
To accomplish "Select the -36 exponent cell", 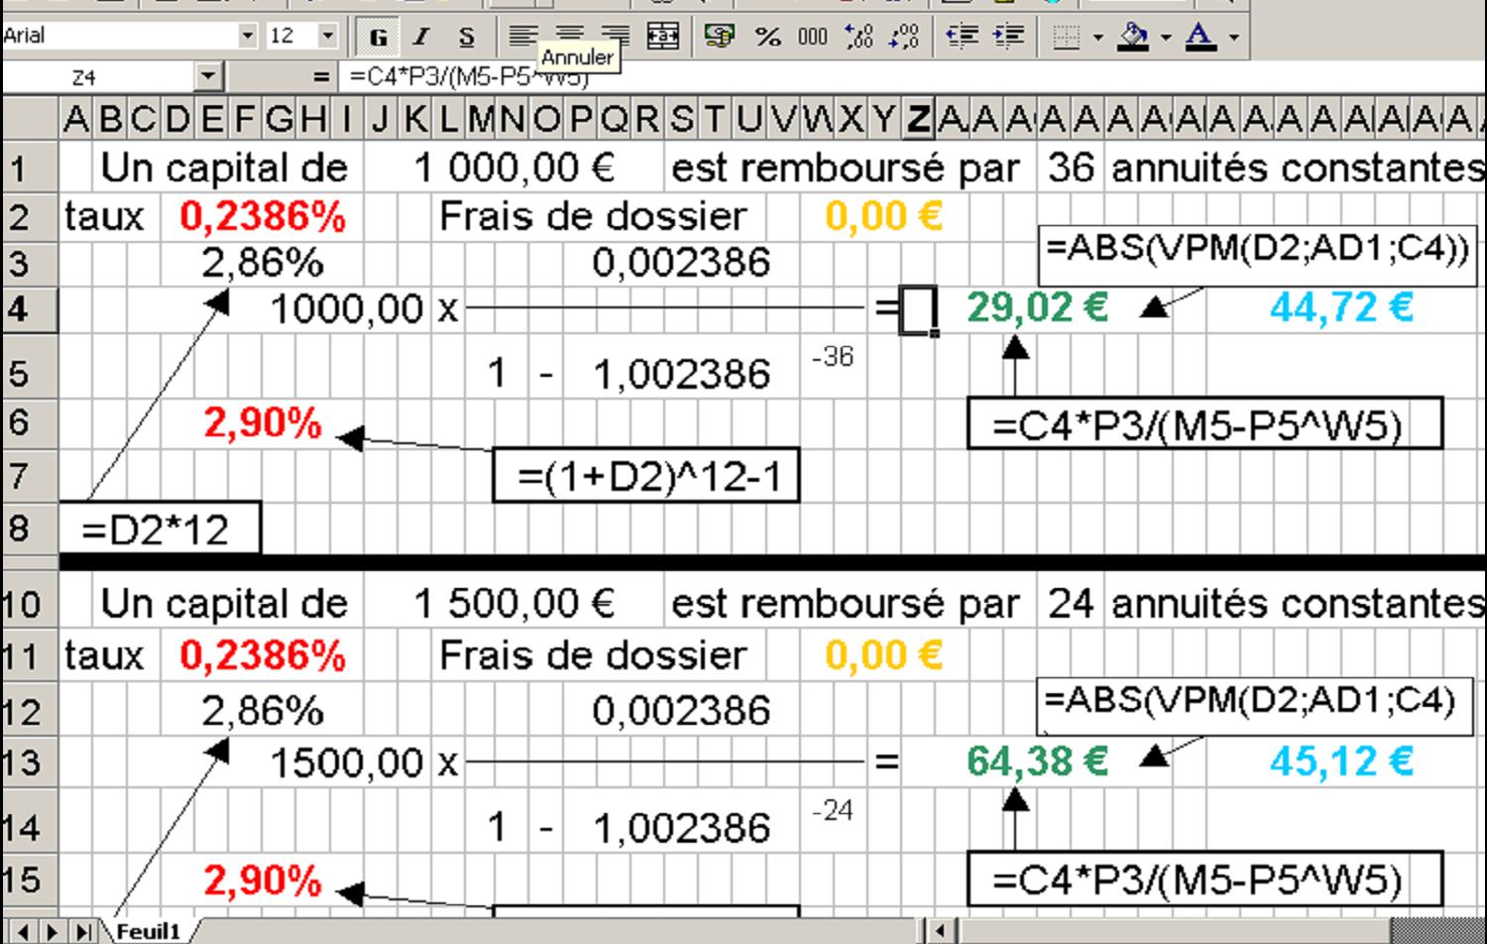I will 833,357.
